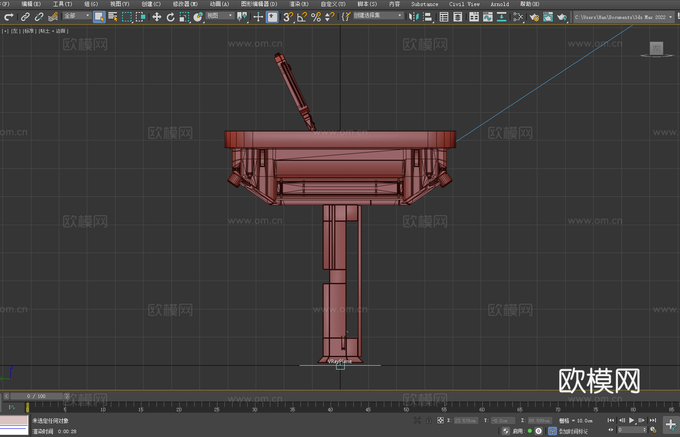Click the Place object tool
This screenshot has width=680, height=437.
tap(198, 17)
